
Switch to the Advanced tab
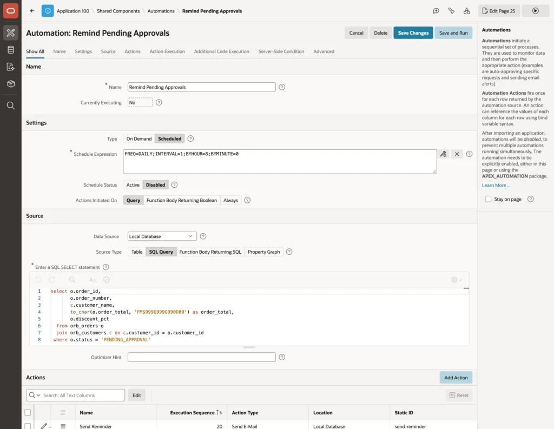click(324, 51)
